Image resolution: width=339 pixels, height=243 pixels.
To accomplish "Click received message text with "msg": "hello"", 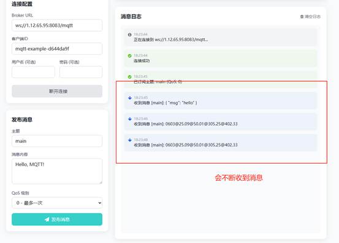I will [166, 103].
